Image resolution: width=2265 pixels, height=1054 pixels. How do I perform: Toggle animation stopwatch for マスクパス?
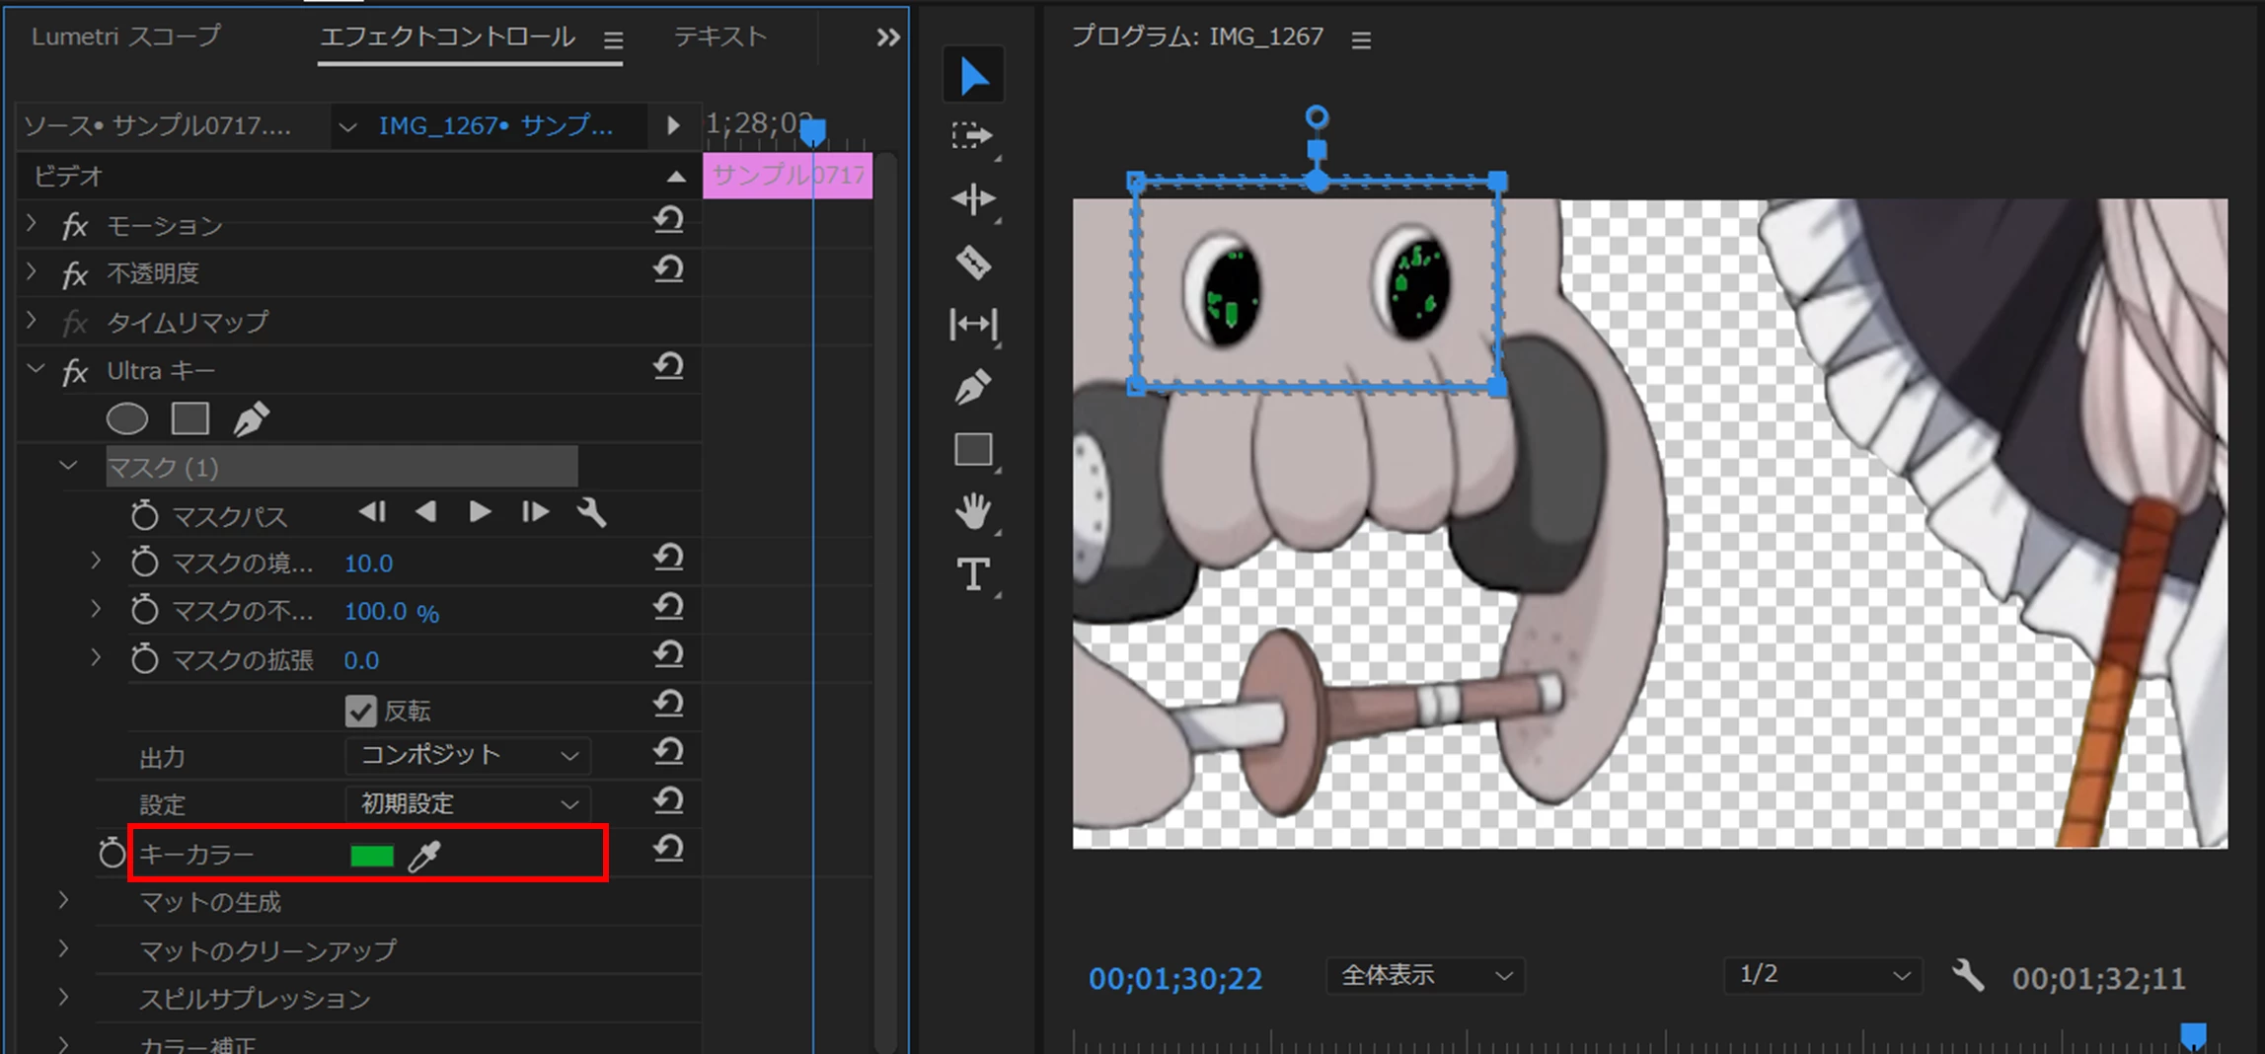coord(144,515)
